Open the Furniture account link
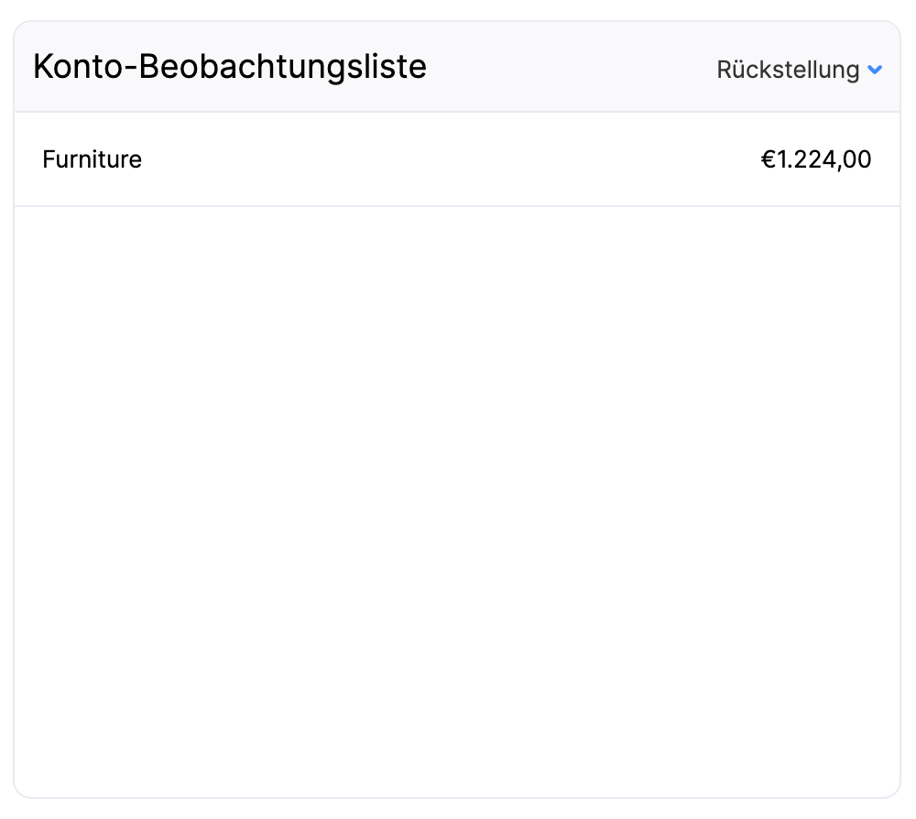Viewport: 916px width, 819px height. coord(92,159)
